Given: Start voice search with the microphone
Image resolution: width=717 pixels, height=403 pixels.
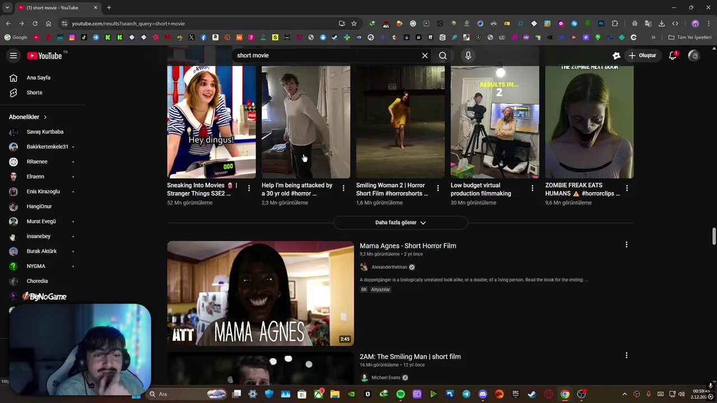Looking at the screenshot, I should tap(468, 55).
